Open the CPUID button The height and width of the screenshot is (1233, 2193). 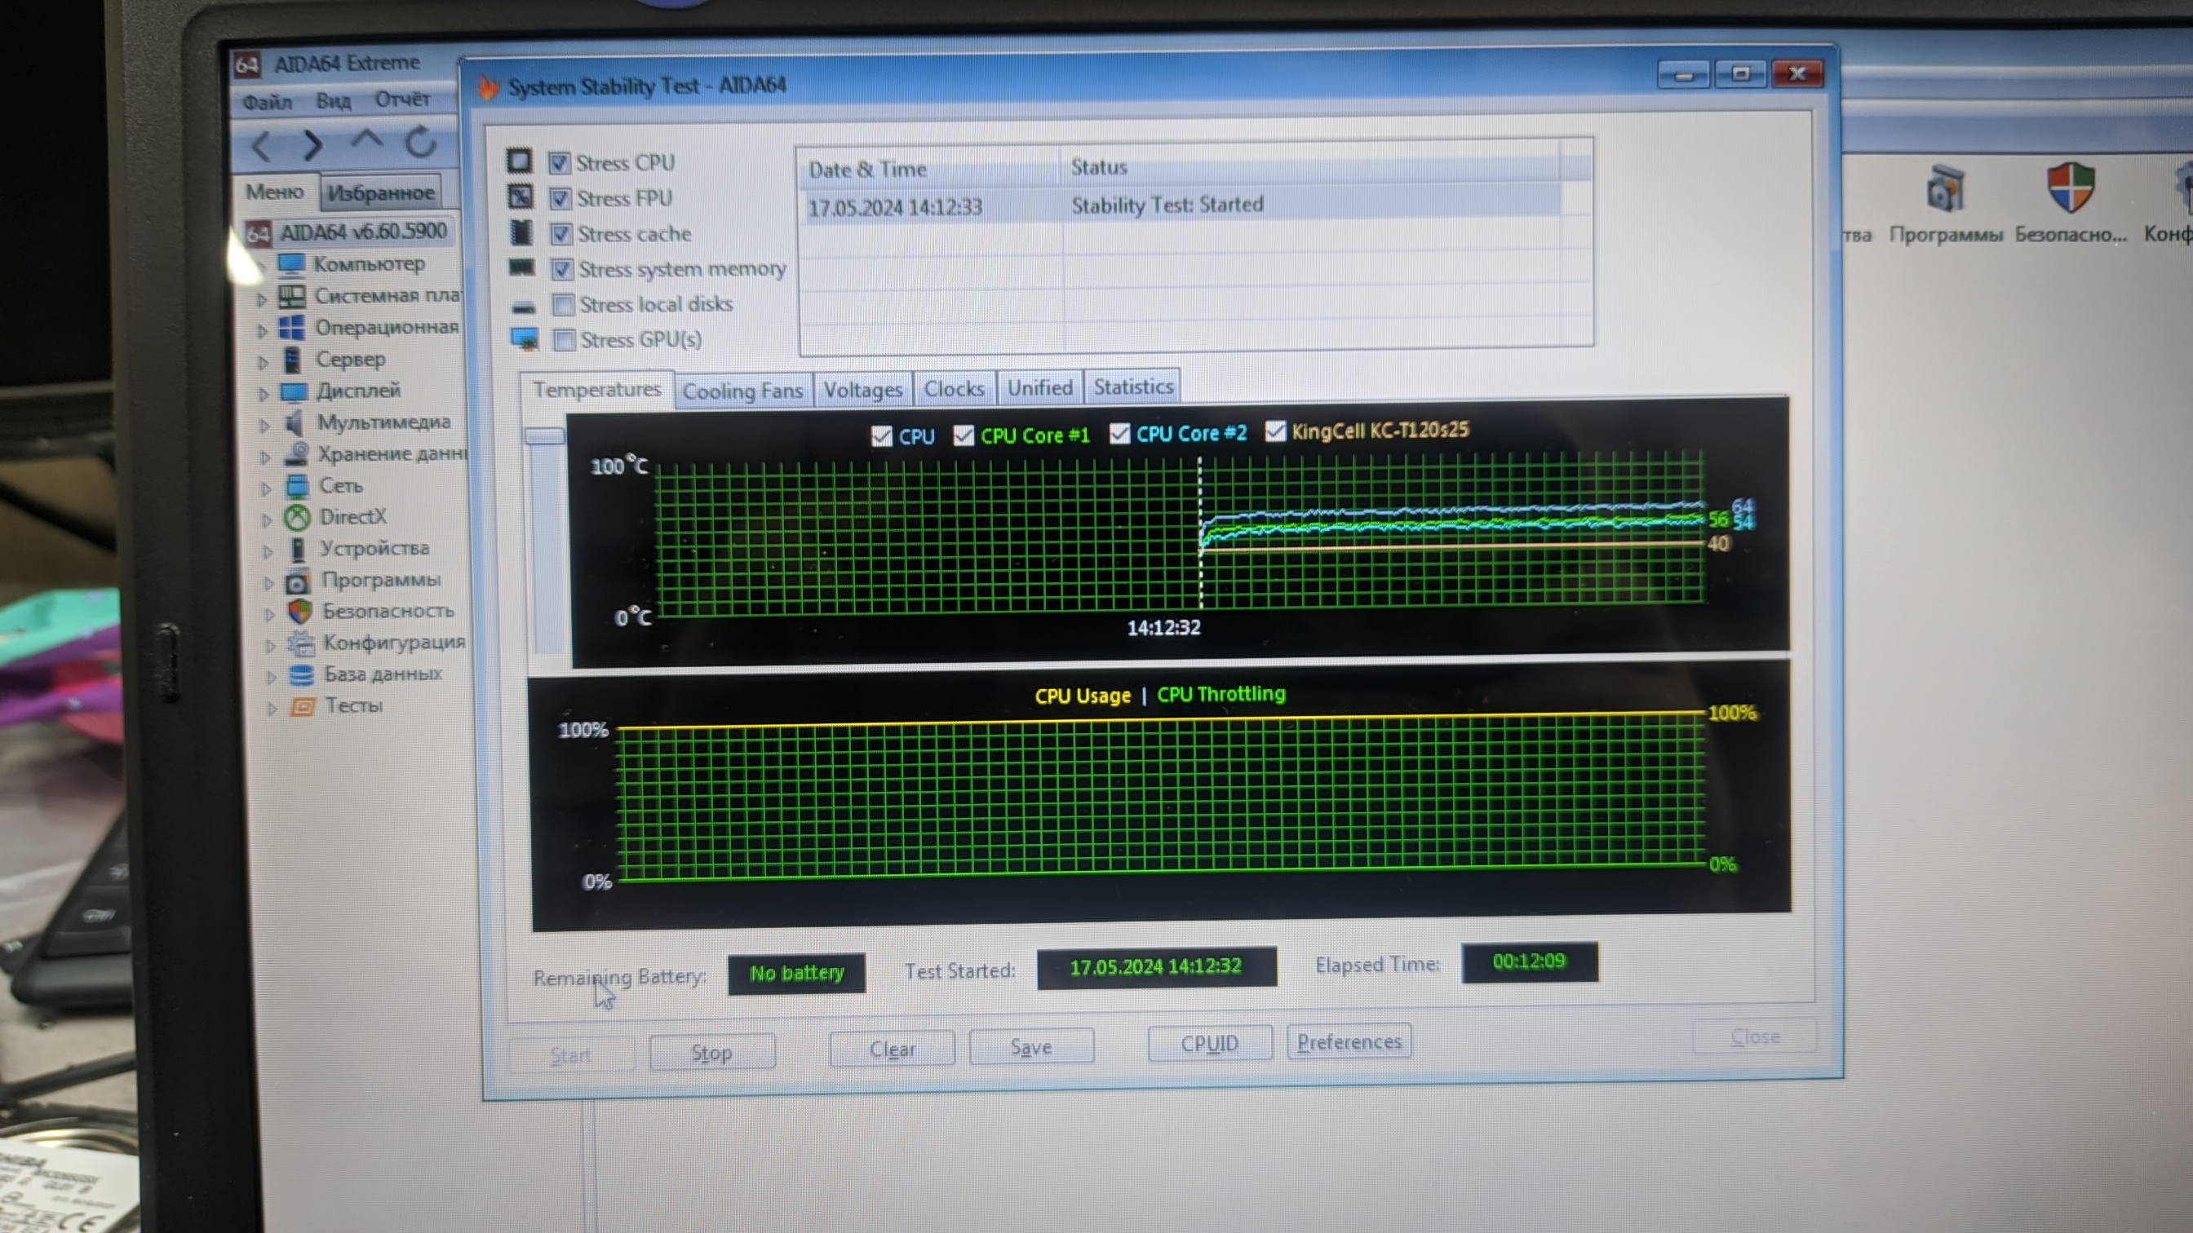click(1210, 1043)
